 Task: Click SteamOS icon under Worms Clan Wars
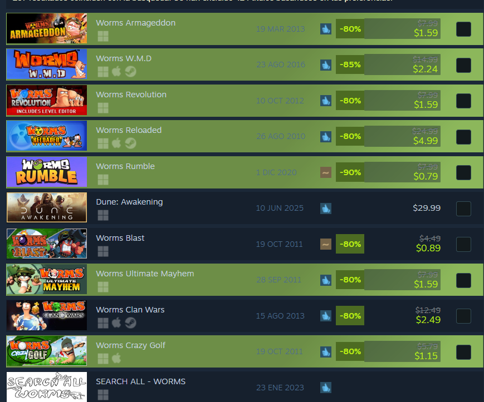tap(130, 323)
